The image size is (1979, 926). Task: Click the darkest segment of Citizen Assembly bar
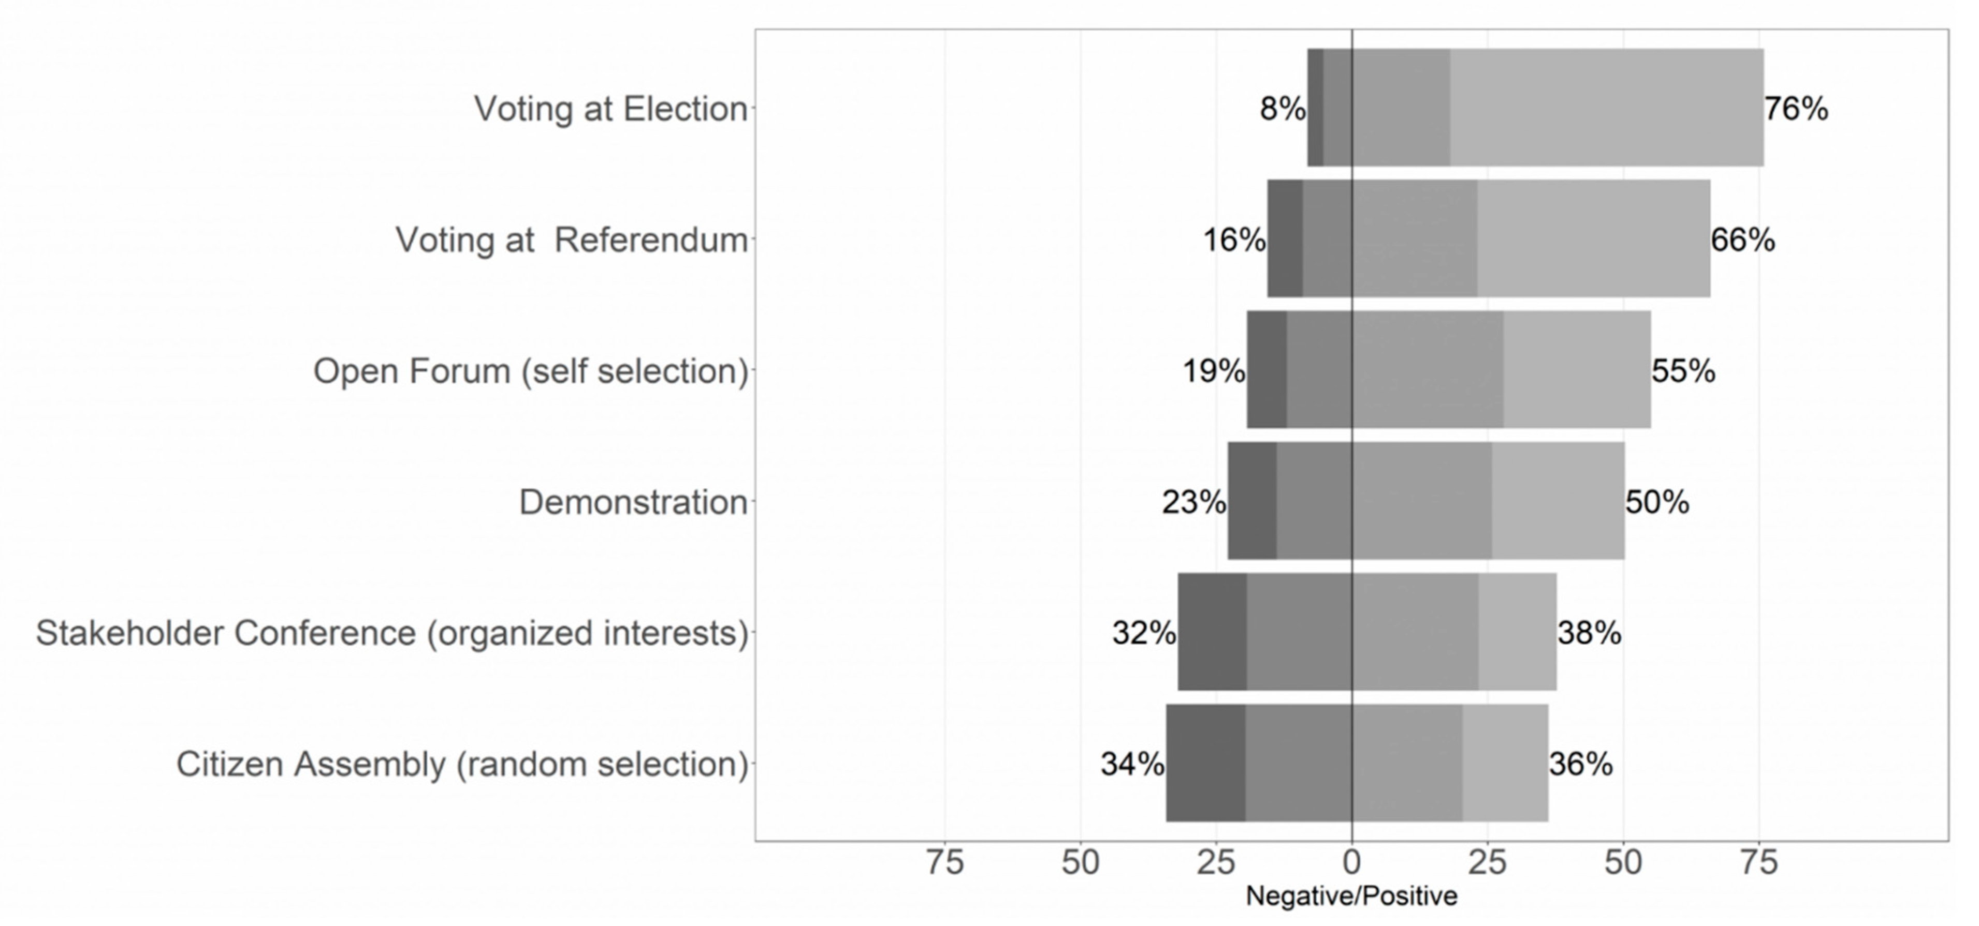tap(1205, 763)
